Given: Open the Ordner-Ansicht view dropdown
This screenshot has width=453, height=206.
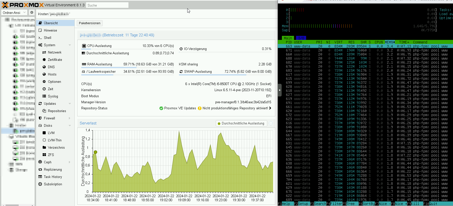Looking at the screenshot, I should pos(14,12).
